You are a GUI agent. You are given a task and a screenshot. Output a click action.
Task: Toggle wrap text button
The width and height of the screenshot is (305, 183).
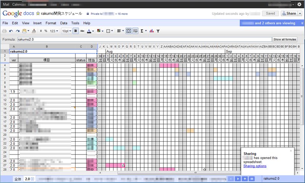[x=135, y=31]
